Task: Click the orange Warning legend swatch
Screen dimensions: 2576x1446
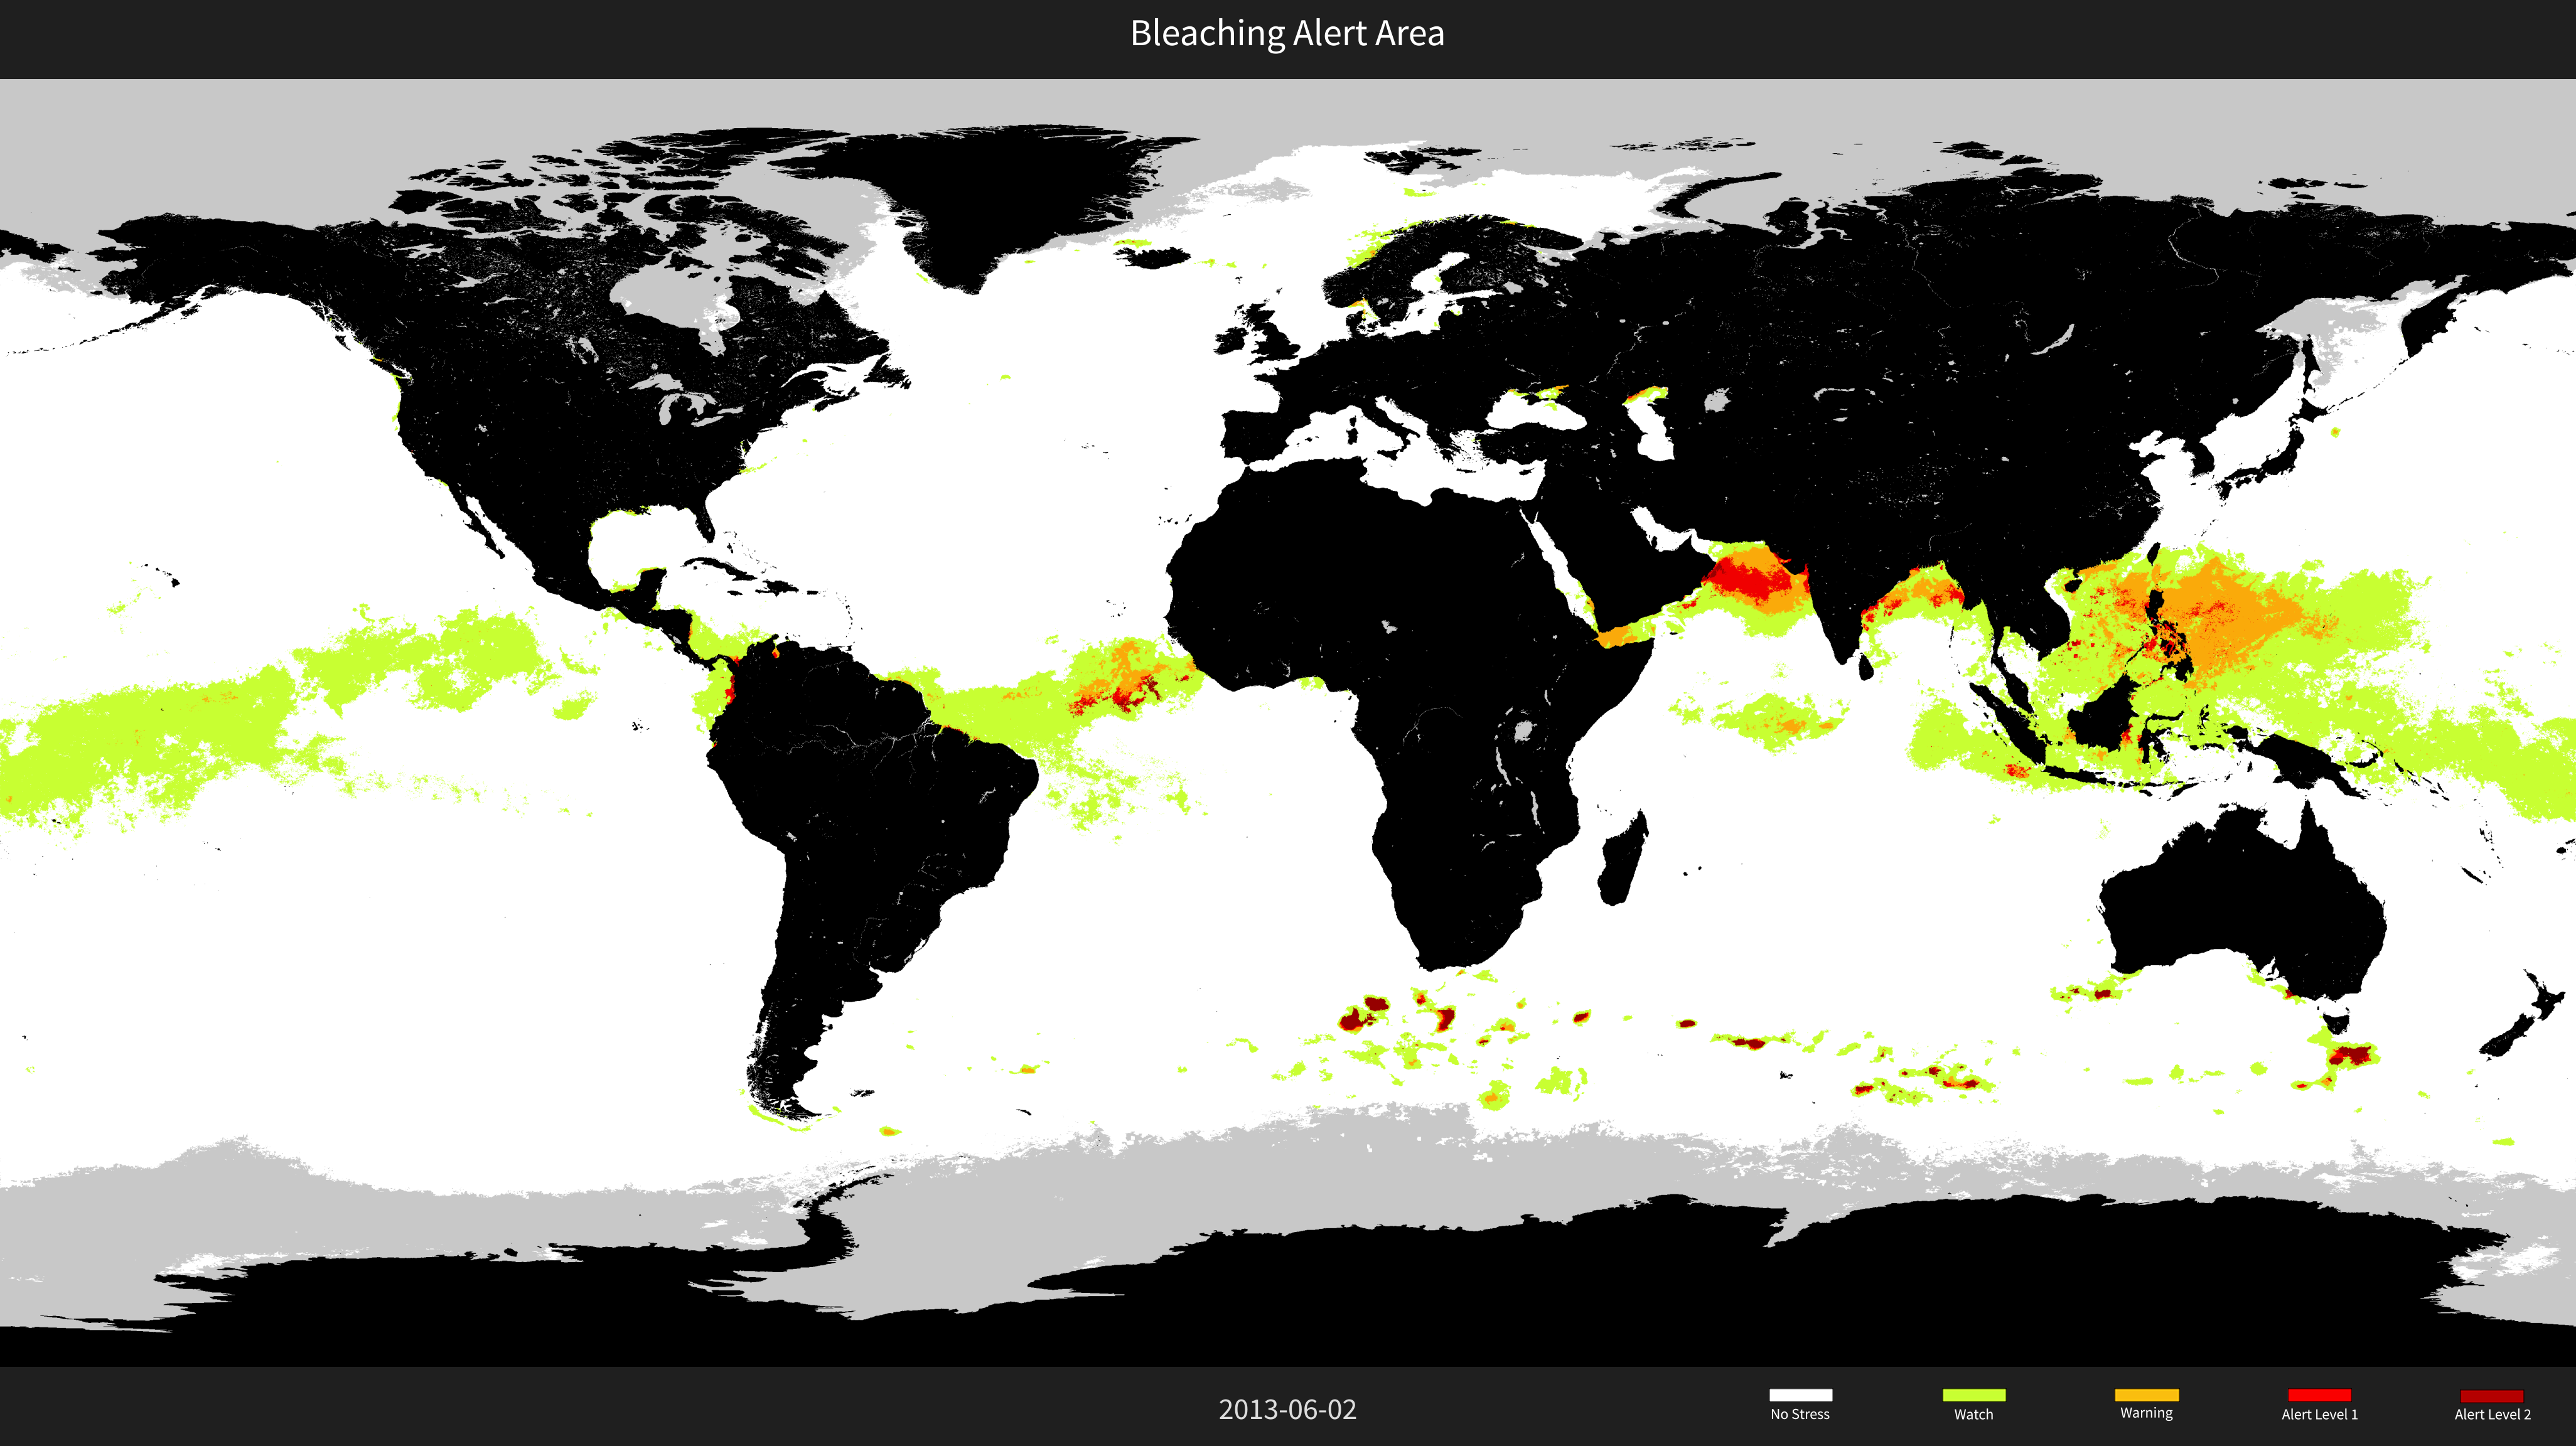Action: (x=2146, y=1395)
